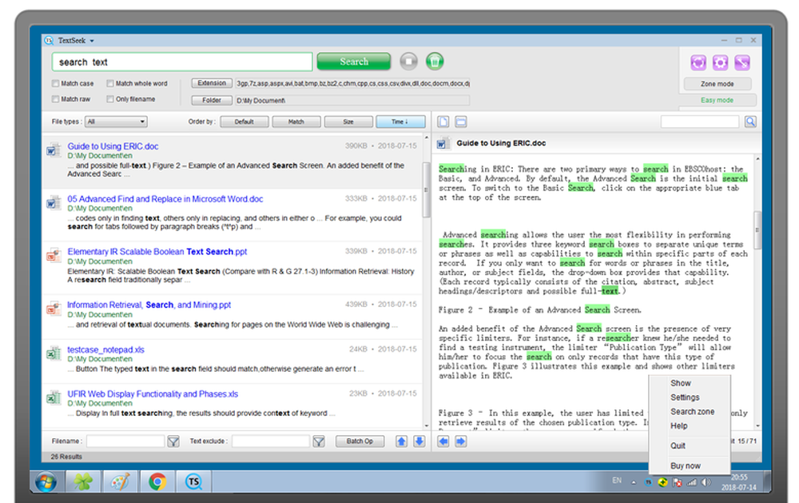This screenshot has width=799, height=503.
Task: Click the Text exclude input field
Action: (x=271, y=441)
